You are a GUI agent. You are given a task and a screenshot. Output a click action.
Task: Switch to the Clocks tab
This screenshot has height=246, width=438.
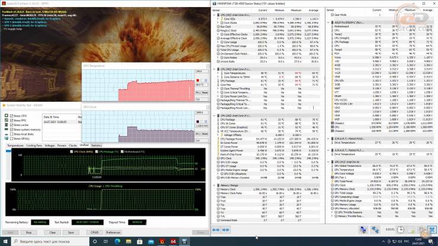click(73, 145)
